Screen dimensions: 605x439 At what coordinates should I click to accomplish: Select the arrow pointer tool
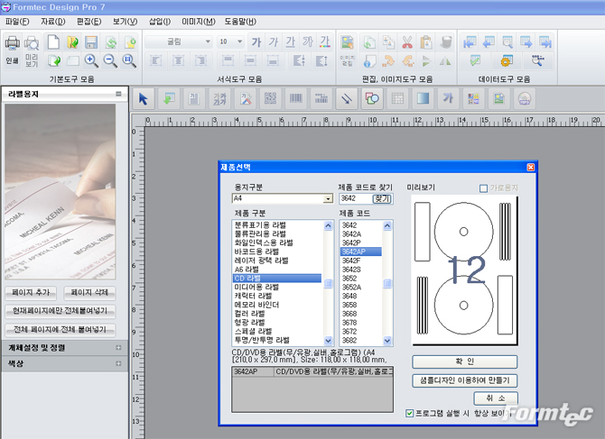pyautogui.click(x=144, y=99)
